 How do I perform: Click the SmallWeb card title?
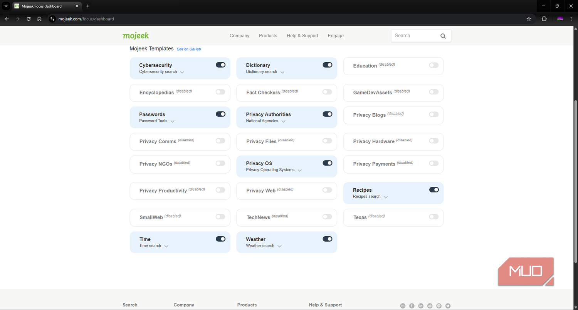[x=151, y=217]
